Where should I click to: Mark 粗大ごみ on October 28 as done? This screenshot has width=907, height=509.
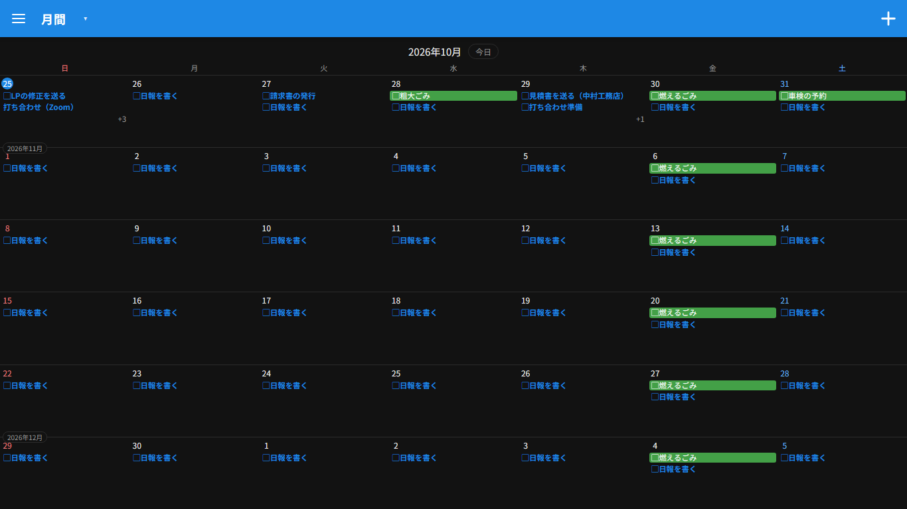point(396,96)
